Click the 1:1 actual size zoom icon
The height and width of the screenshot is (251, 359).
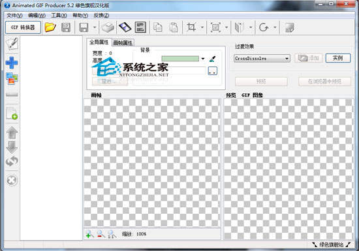pos(112,234)
